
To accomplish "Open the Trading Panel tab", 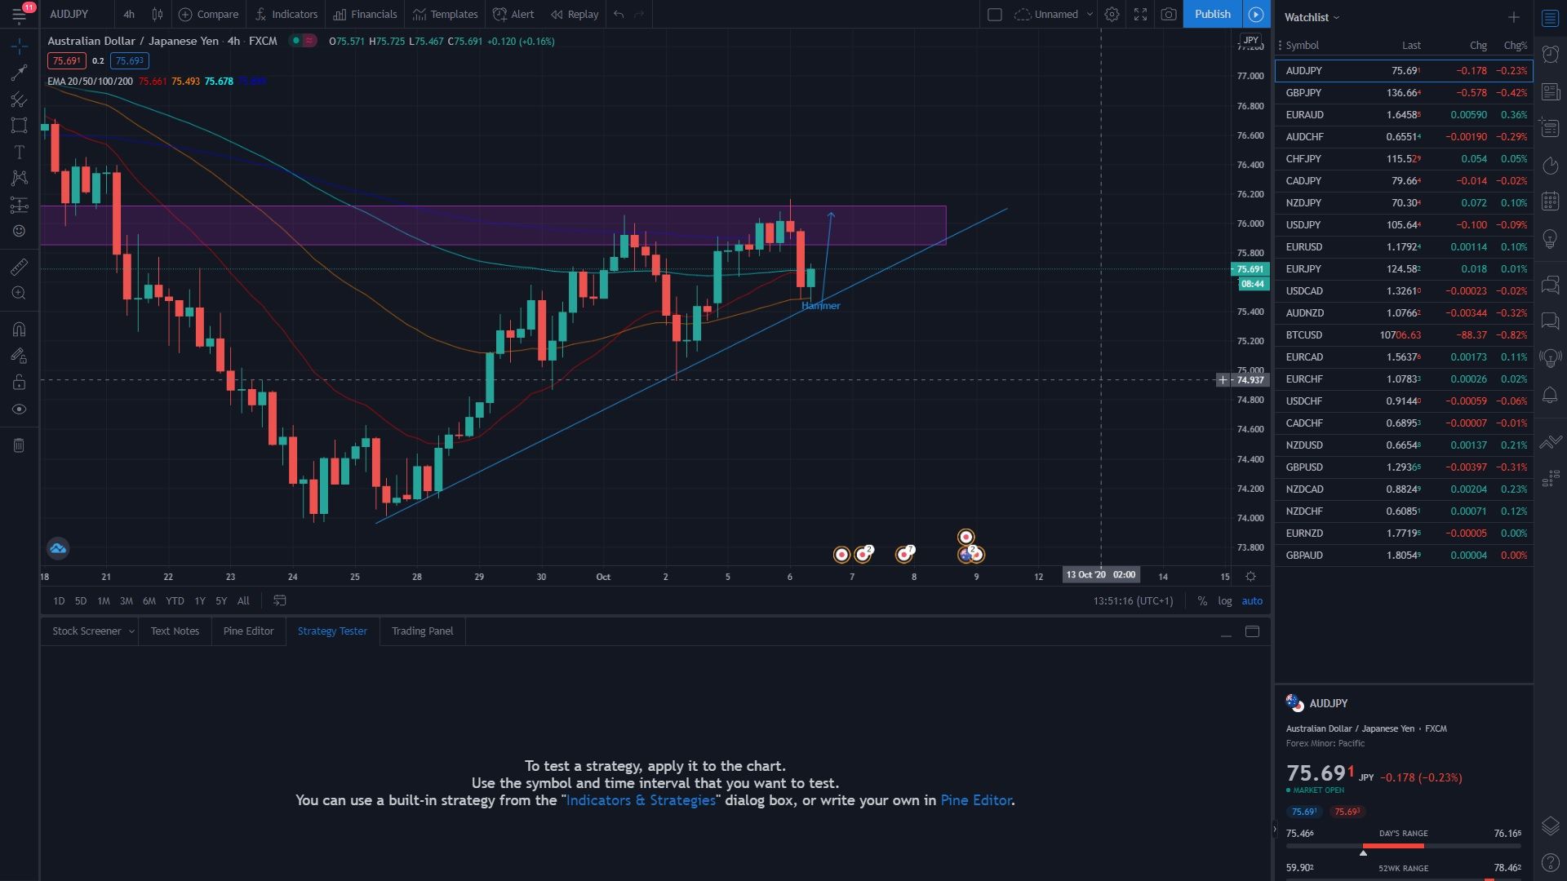I will pyautogui.click(x=422, y=631).
